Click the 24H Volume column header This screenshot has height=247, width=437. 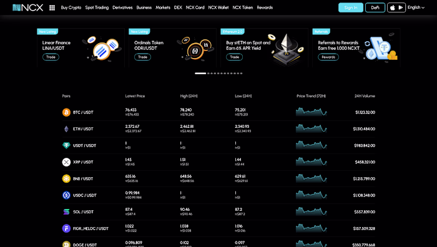365,96
